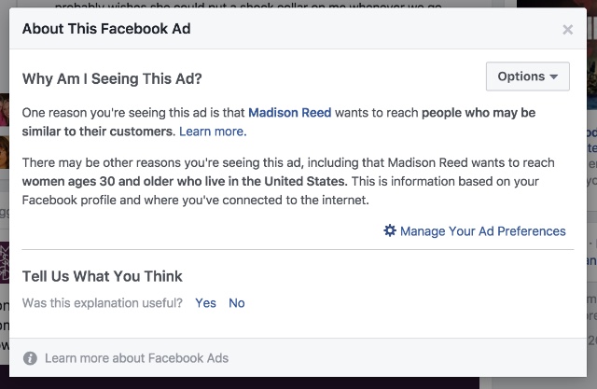Open Learn more about Facebook Ads
Screen dimensions: 597x389
tap(137, 358)
